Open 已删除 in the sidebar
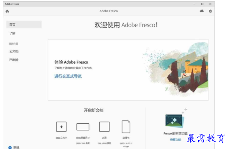 (14, 60)
